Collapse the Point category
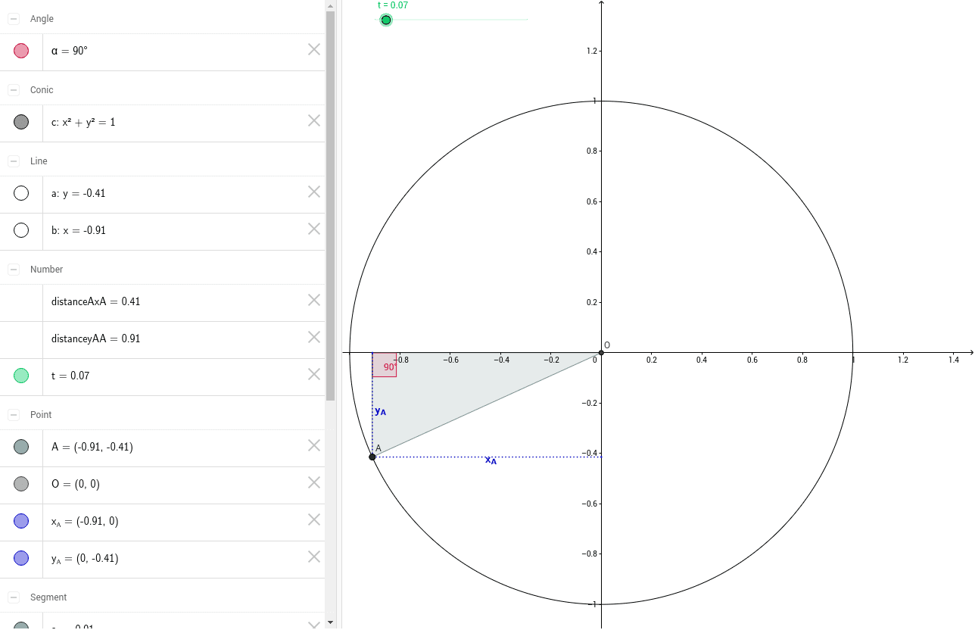The height and width of the screenshot is (630, 975). click(x=14, y=415)
